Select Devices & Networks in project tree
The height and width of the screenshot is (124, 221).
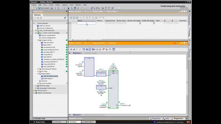tap(46, 28)
